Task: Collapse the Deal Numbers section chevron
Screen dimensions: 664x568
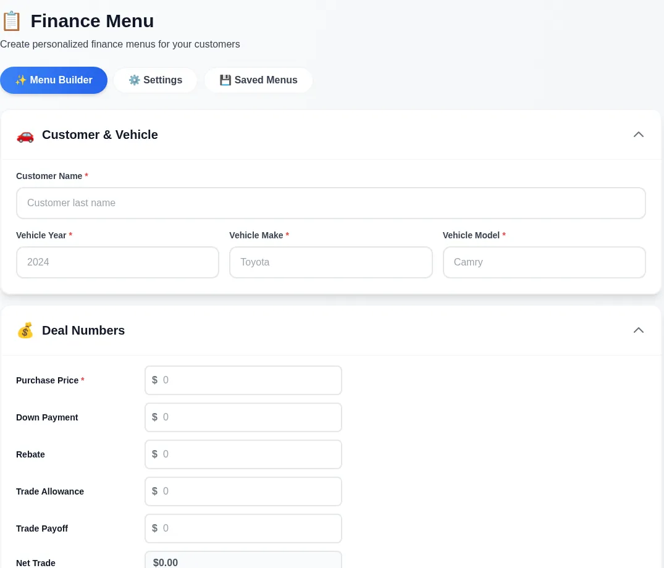Action: coord(639,330)
